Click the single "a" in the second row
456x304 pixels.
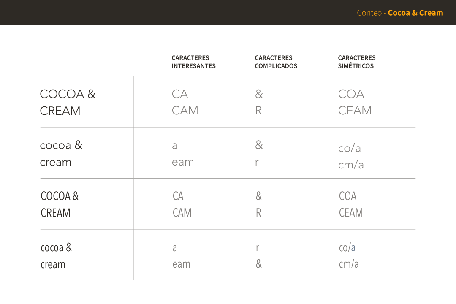pyautogui.click(x=174, y=146)
